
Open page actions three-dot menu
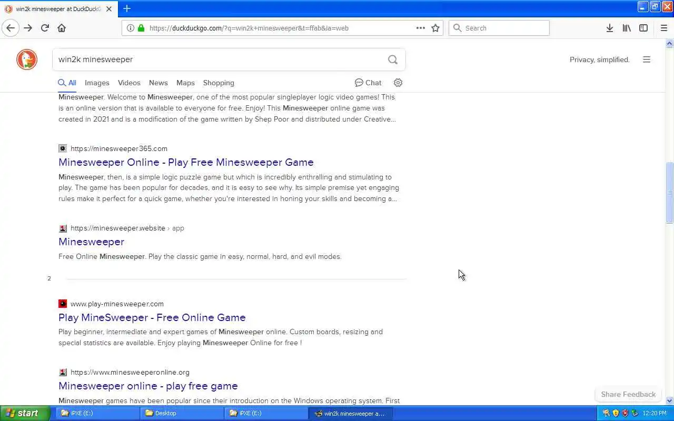pyautogui.click(x=420, y=28)
